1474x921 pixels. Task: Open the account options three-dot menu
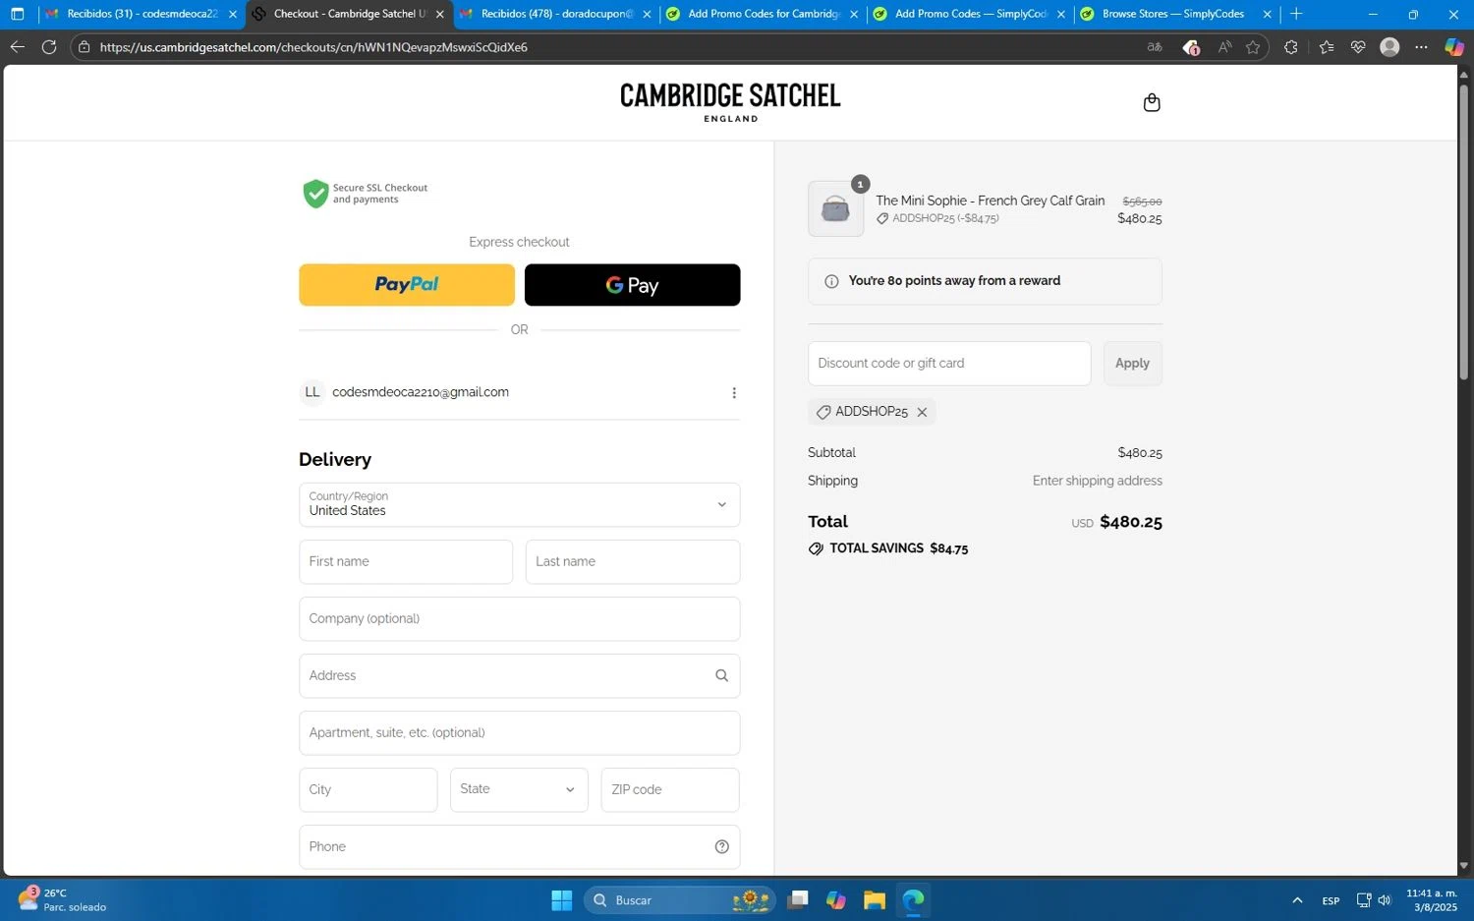pyautogui.click(x=734, y=393)
